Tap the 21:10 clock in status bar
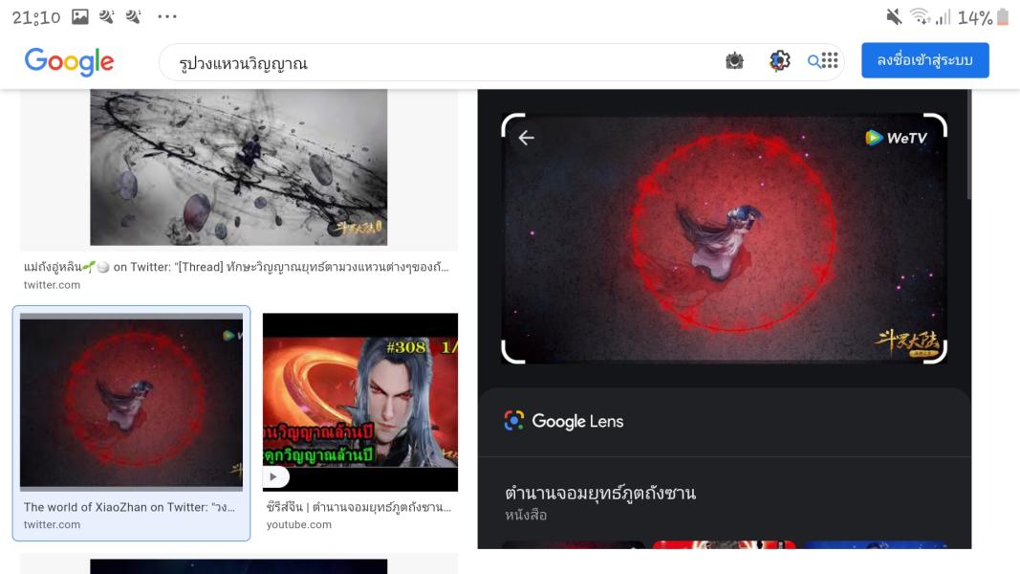Screen dimensions: 1020x574 coord(36,17)
